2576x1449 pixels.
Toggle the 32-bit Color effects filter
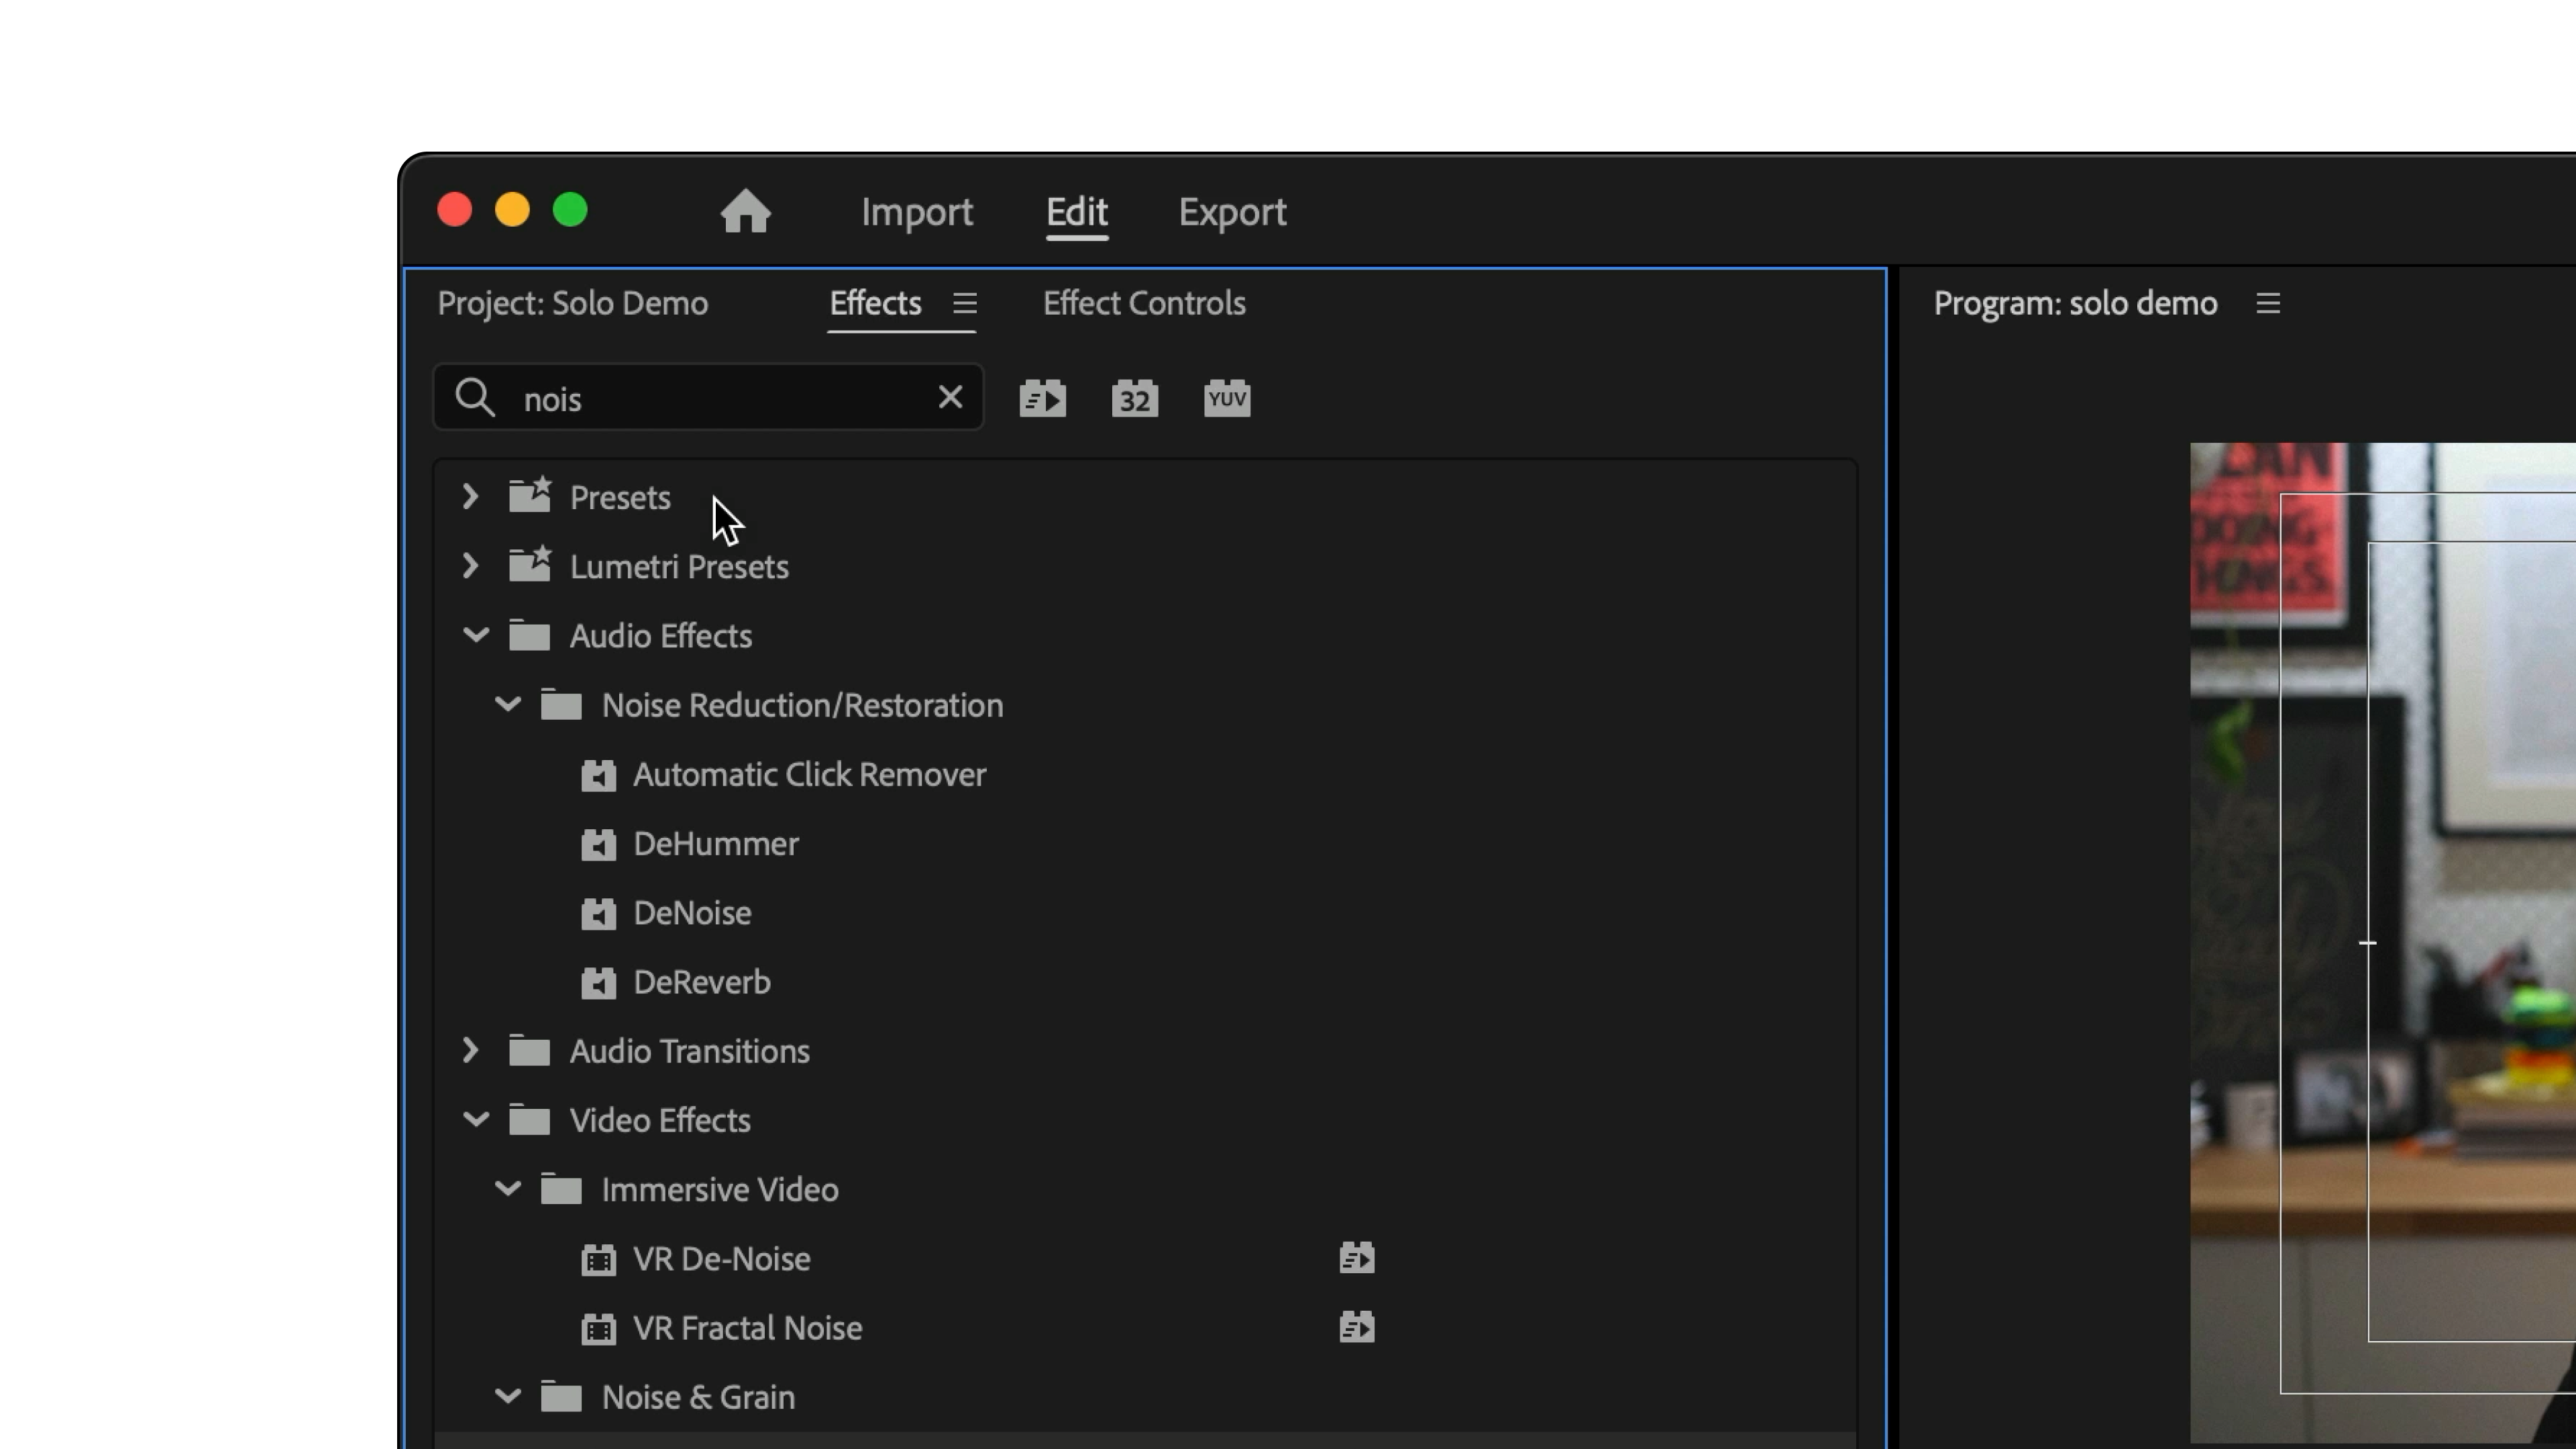[1134, 397]
